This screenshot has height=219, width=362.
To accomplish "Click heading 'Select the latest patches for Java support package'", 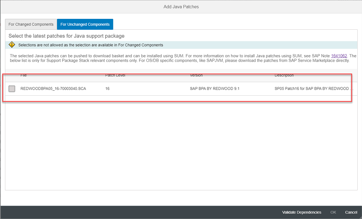I will pyautogui.click(x=66, y=36).
